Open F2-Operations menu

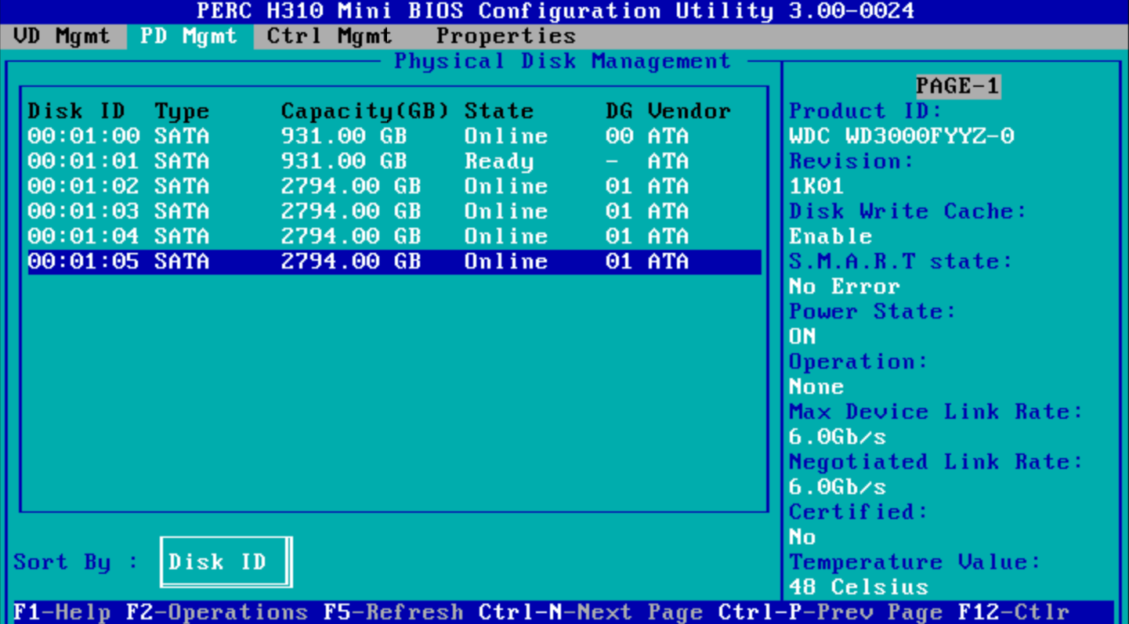pos(217,612)
